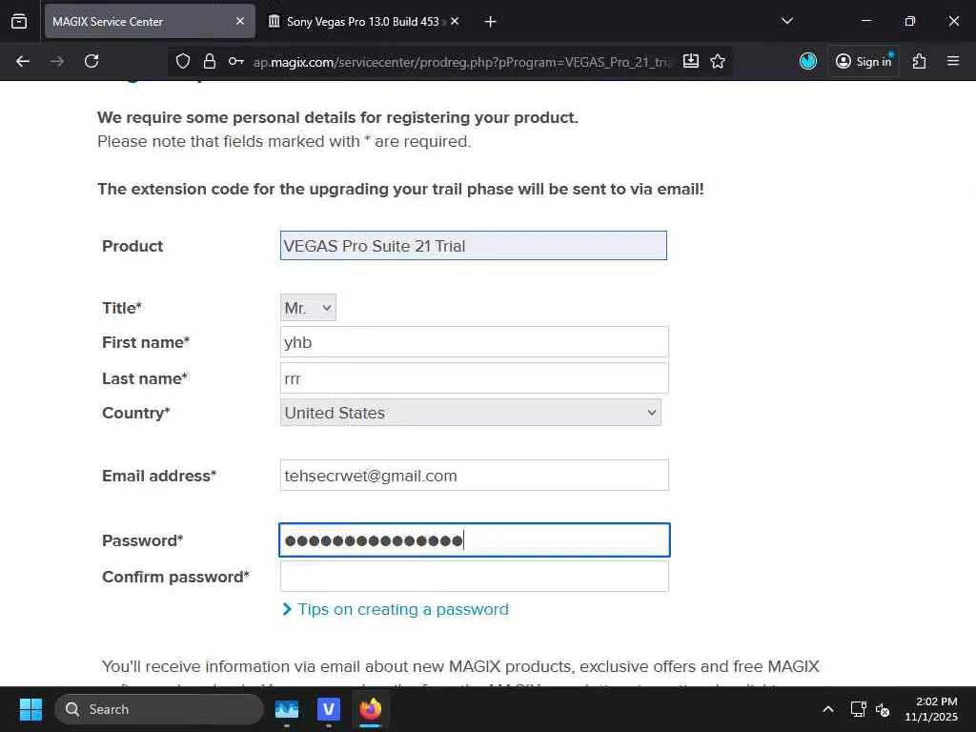This screenshot has height=732, width=976.
Task: Restore down the Firefox window
Action: (910, 21)
